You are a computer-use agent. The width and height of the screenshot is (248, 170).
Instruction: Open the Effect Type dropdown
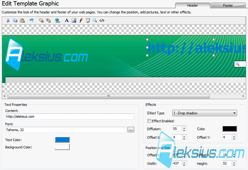point(204,113)
